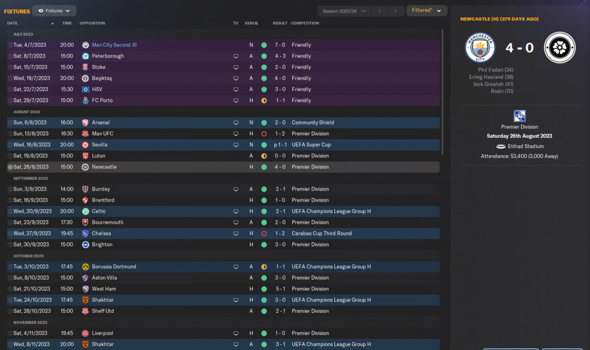Open the Fixtures view dropdown

point(54,11)
